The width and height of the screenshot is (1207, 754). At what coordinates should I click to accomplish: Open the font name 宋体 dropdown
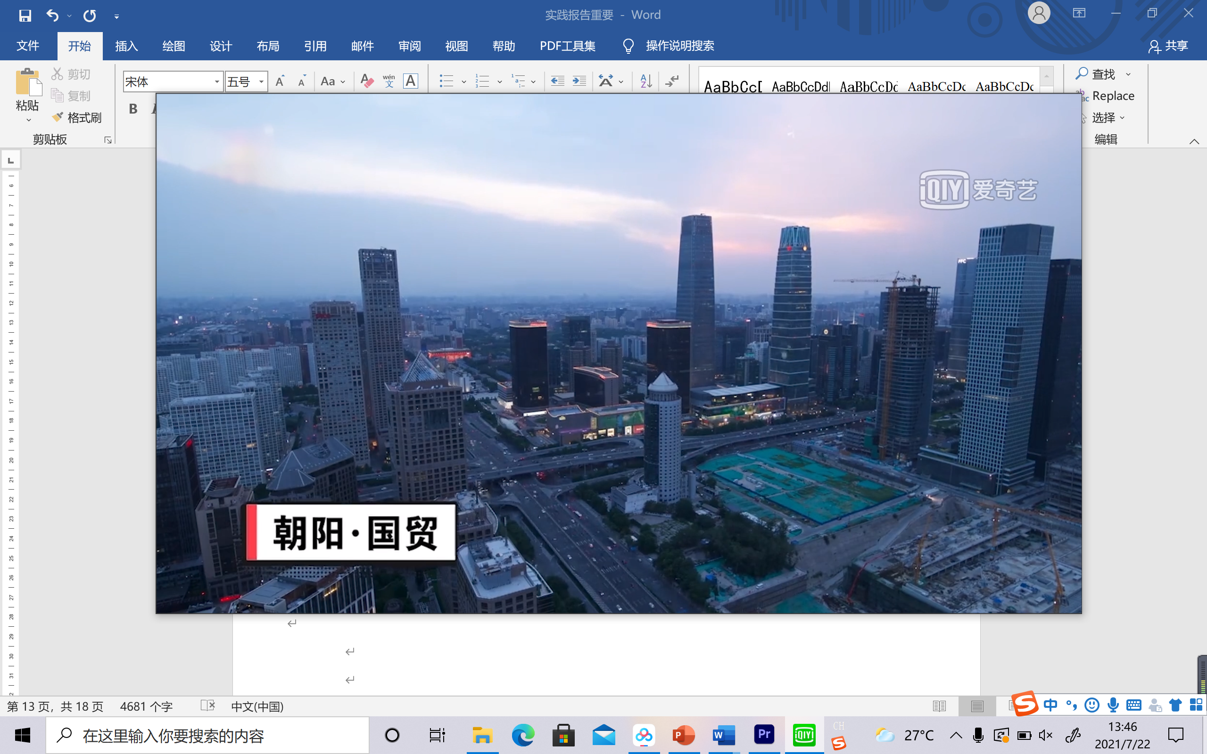(x=217, y=82)
